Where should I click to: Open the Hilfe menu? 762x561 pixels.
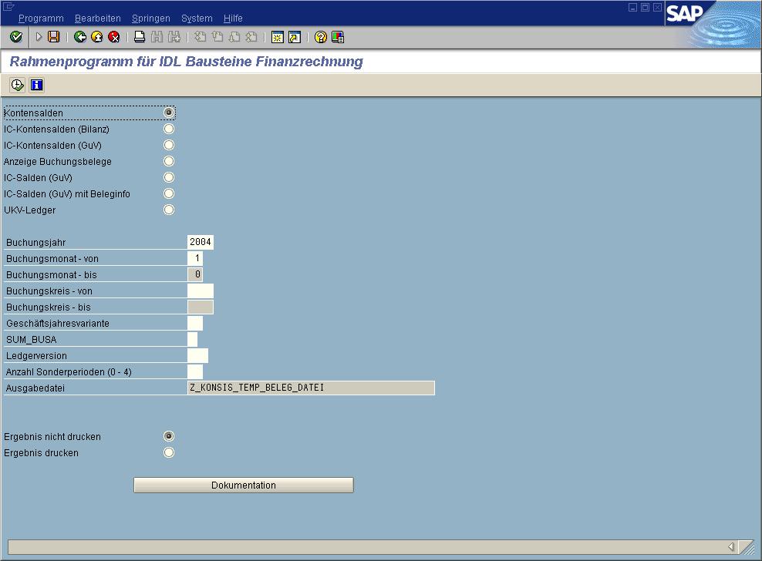point(233,18)
